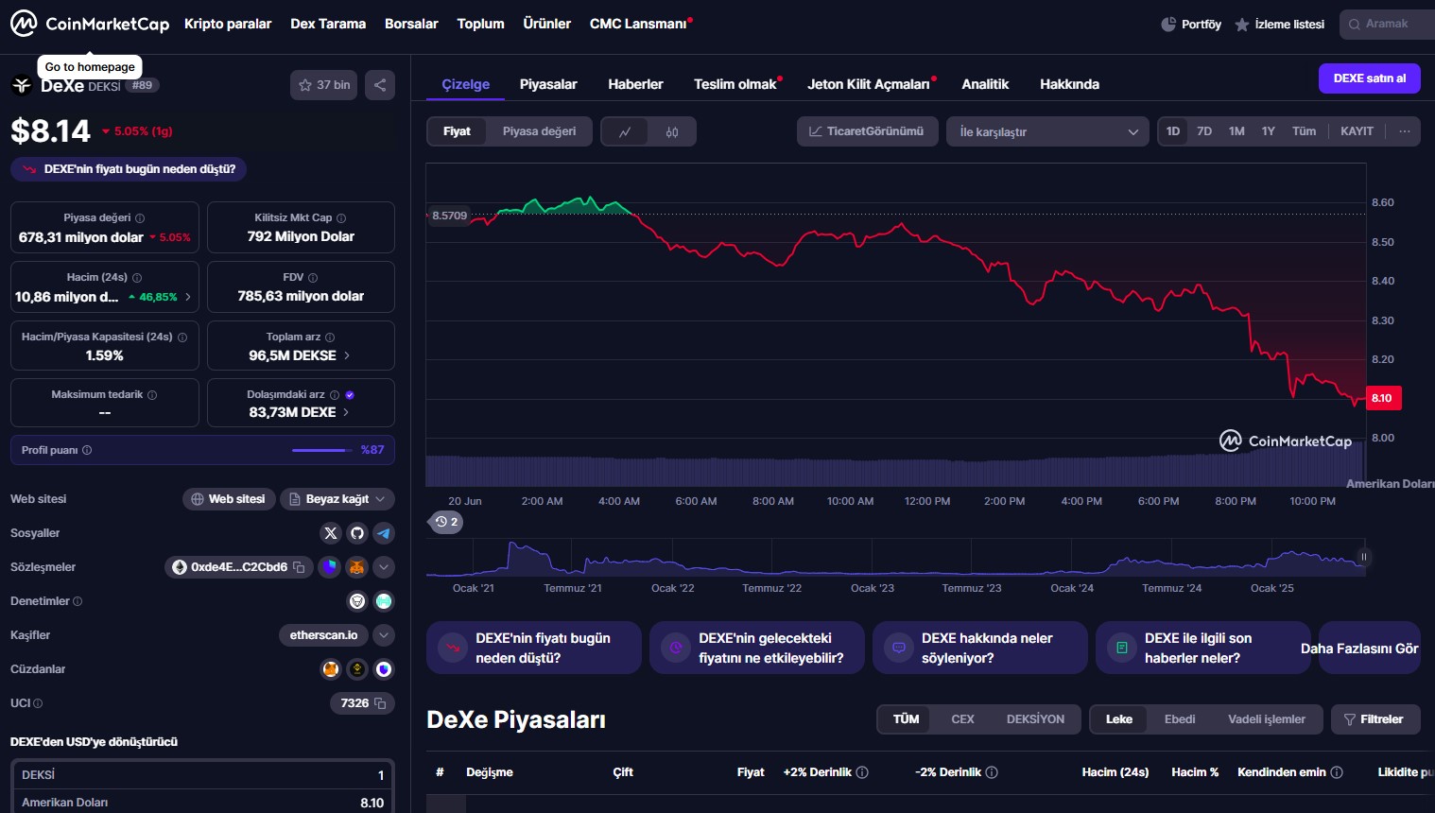Viewport: 1435px width, 813px height.
Task: Expand the Toplam arz 96,5M DEKSE arrow
Action: (347, 355)
